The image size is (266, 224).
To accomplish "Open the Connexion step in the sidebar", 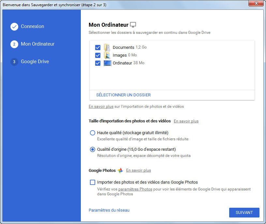I will tap(32, 26).
